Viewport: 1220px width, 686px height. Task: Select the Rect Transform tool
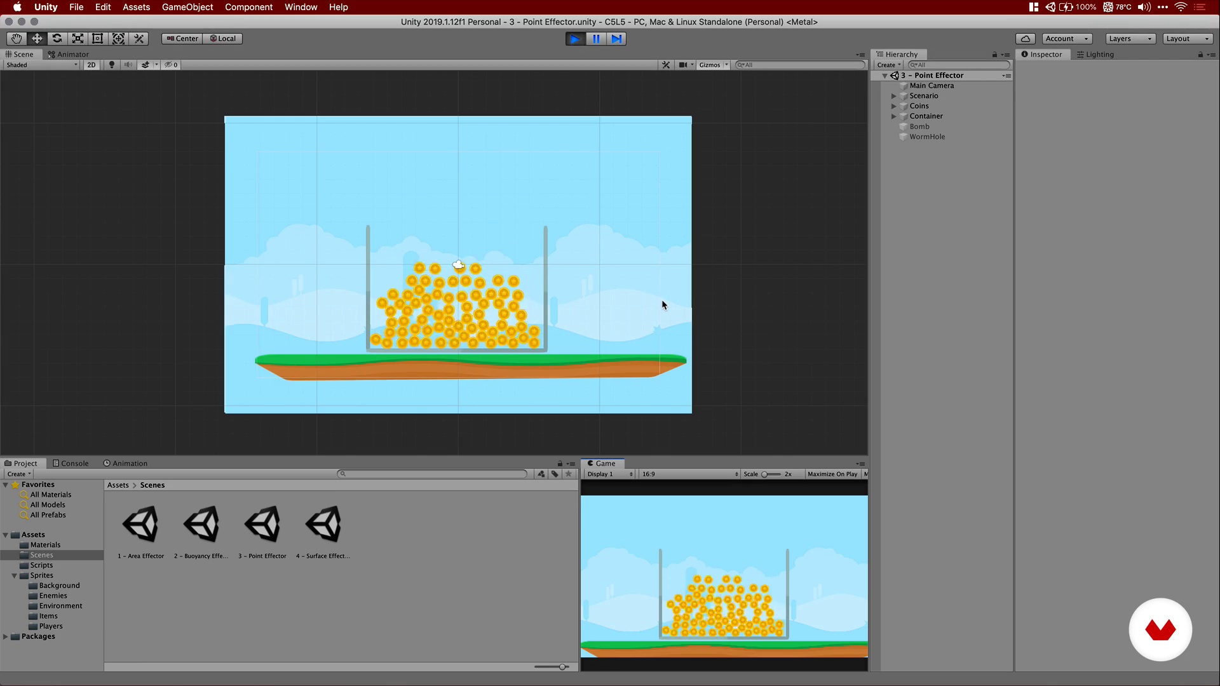[98, 39]
